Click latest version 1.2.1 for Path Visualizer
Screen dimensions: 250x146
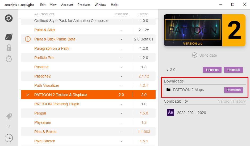(x=144, y=85)
